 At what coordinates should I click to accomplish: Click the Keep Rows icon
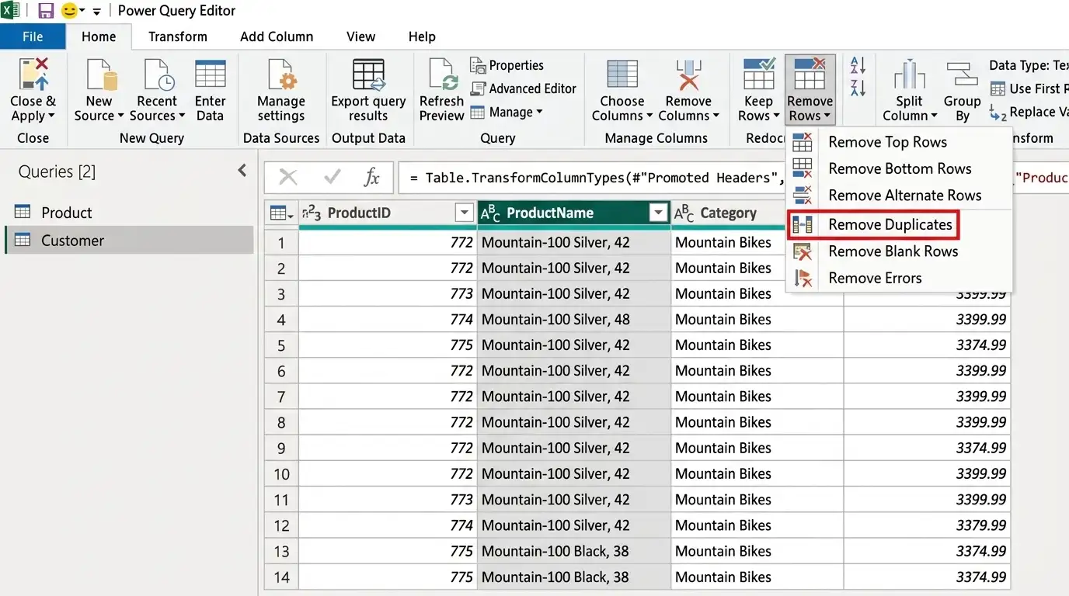click(x=759, y=74)
